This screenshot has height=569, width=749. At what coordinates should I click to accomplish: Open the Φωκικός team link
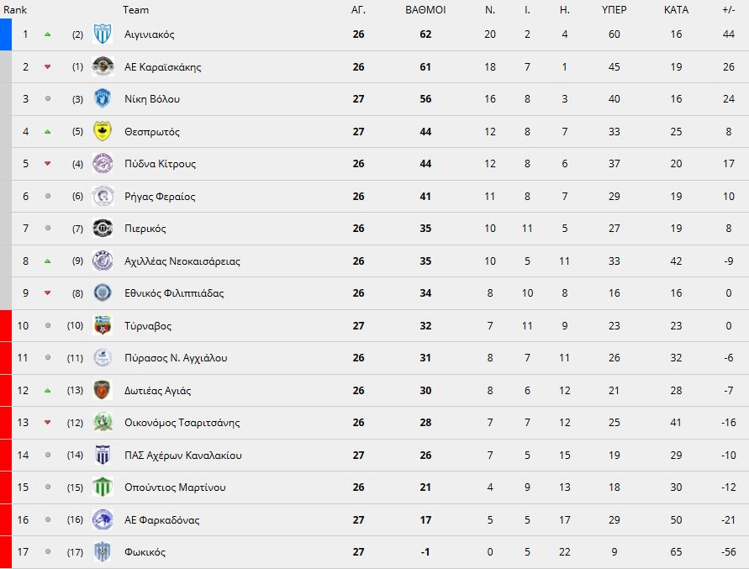(145, 552)
